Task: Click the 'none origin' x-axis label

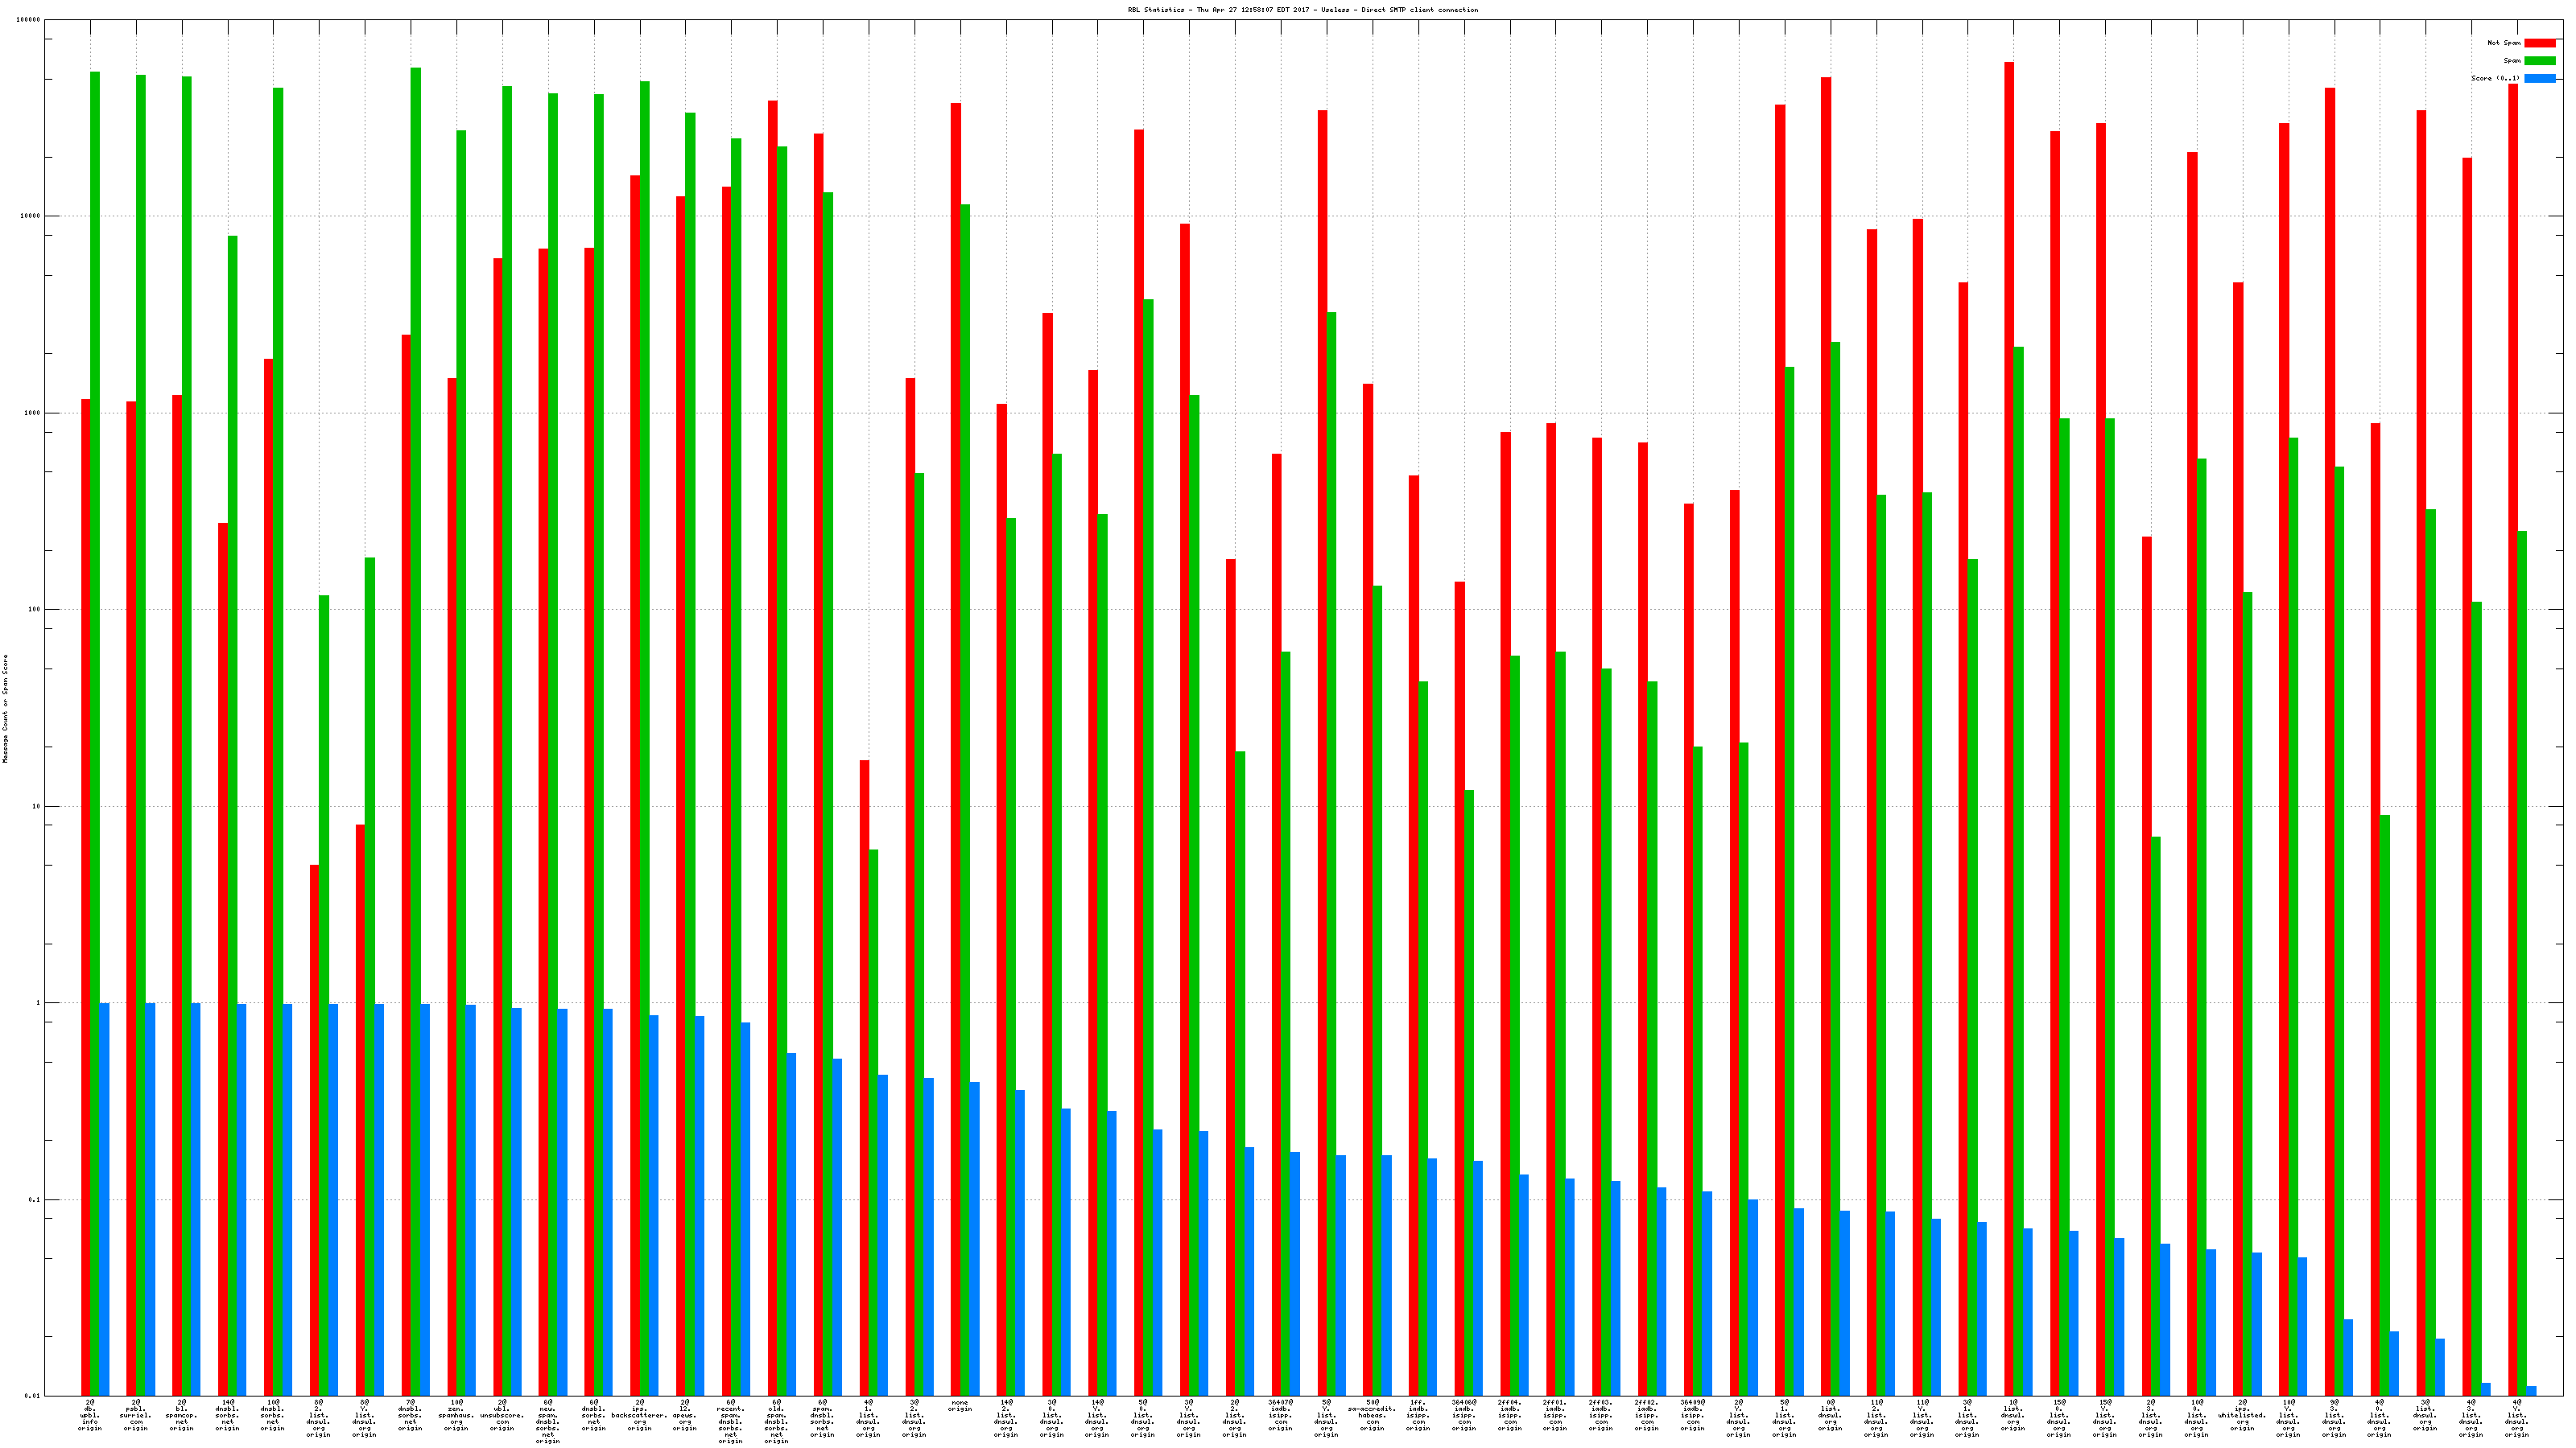Action: point(960,1405)
